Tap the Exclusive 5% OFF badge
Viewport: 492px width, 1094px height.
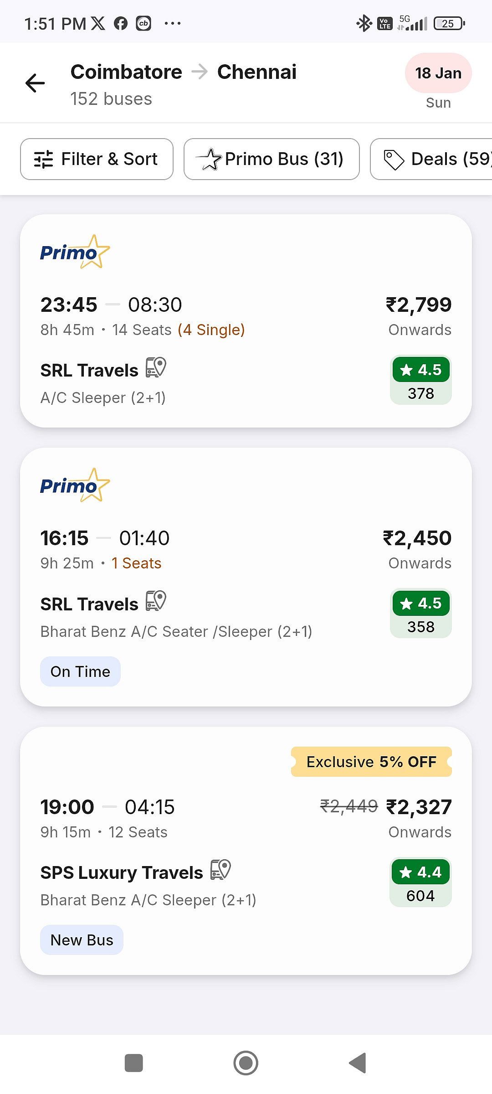click(371, 762)
